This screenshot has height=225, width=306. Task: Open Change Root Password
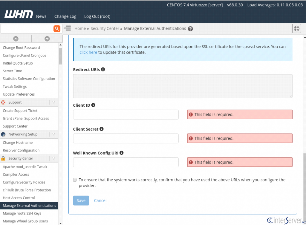pos(21,48)
